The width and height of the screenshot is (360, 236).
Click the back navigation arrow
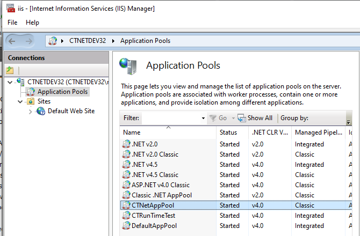(12, 41)
